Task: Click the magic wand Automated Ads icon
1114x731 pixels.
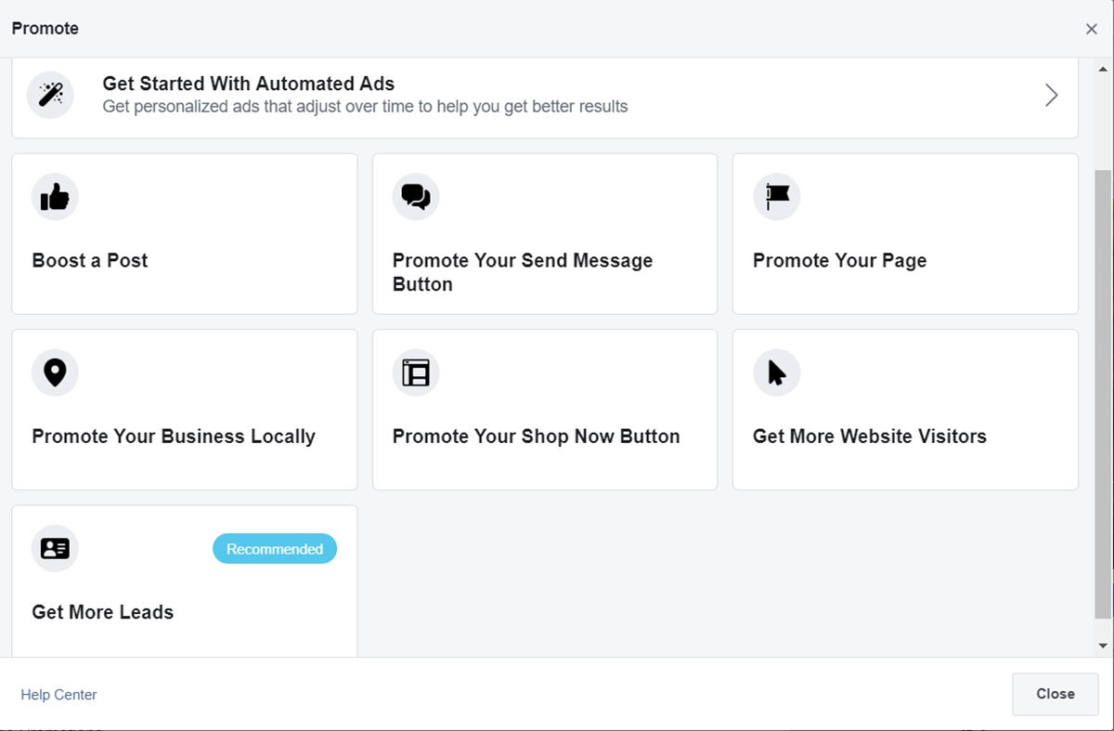Action: (50, 95)
